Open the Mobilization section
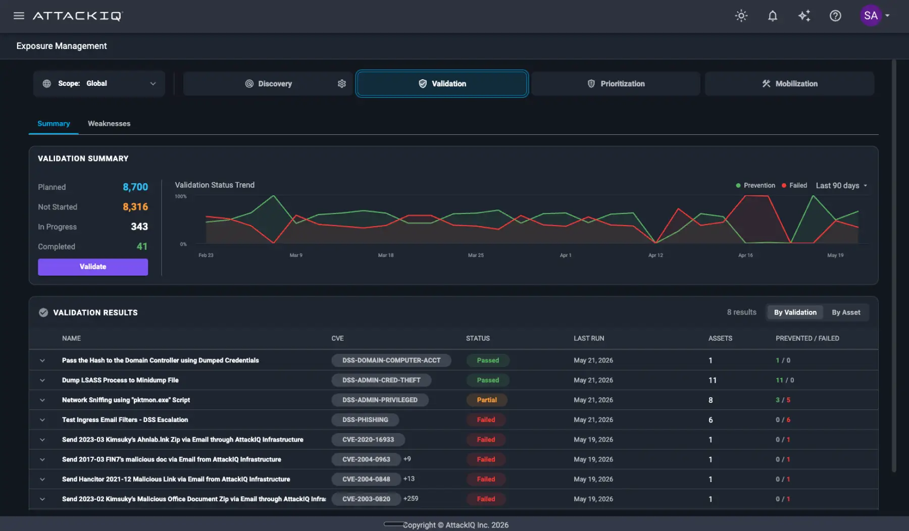Screen dimensions: 909x531 point(789,84)
